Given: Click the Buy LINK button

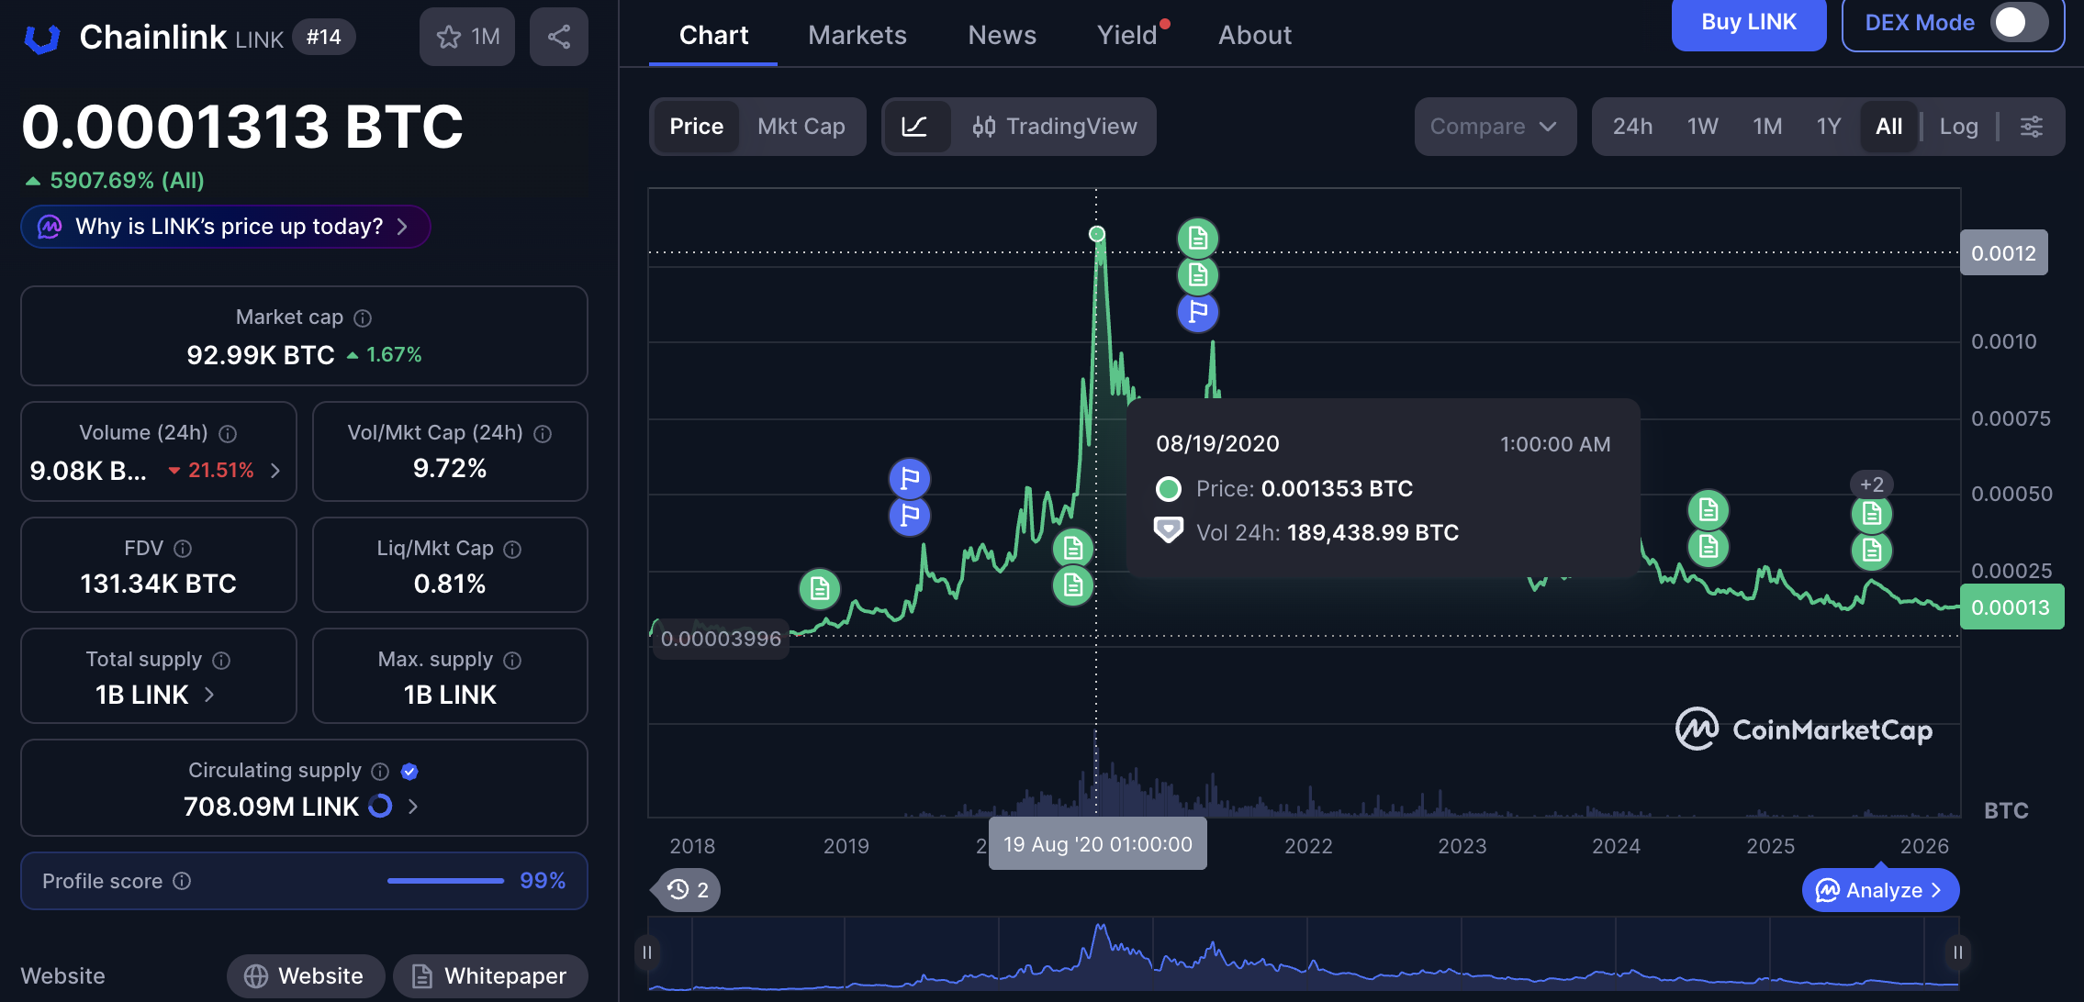Looking at the screenshot, I should point(1748,23).
